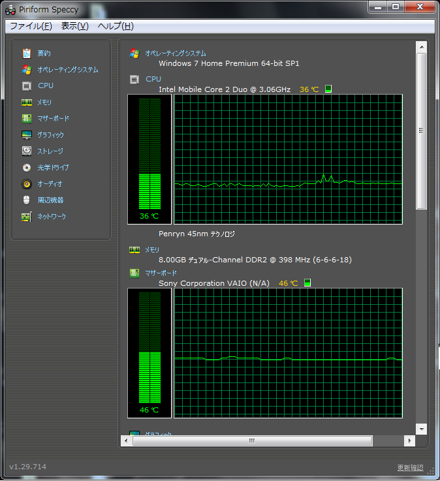This screenshot has height=481, width=440.
Task: Open the グラフィック monitor icon in sidebar
Action: pyautogui.click(x=27, y=134)
